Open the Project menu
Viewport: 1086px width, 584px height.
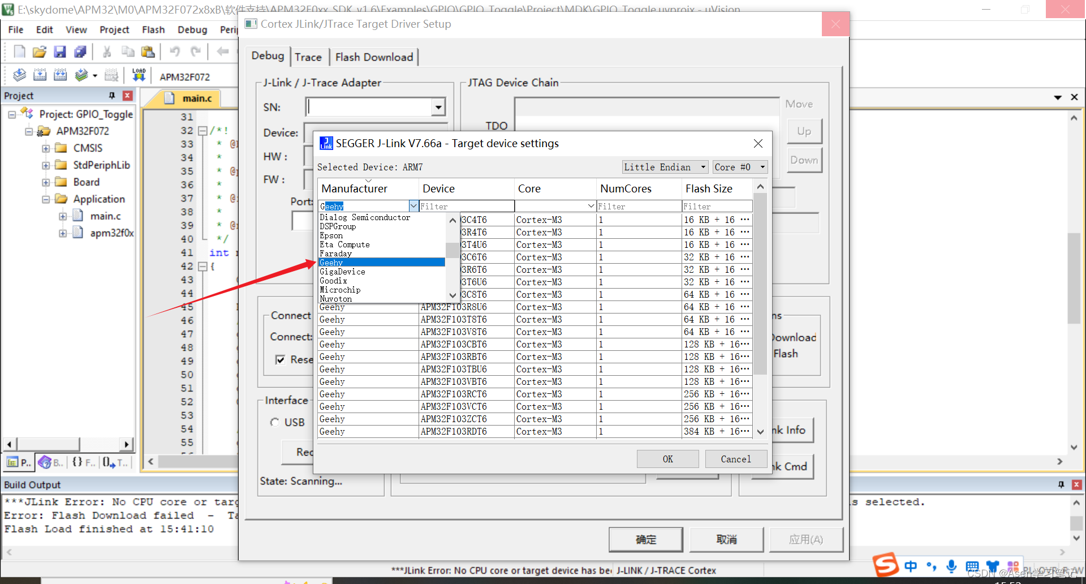point(114,29)
